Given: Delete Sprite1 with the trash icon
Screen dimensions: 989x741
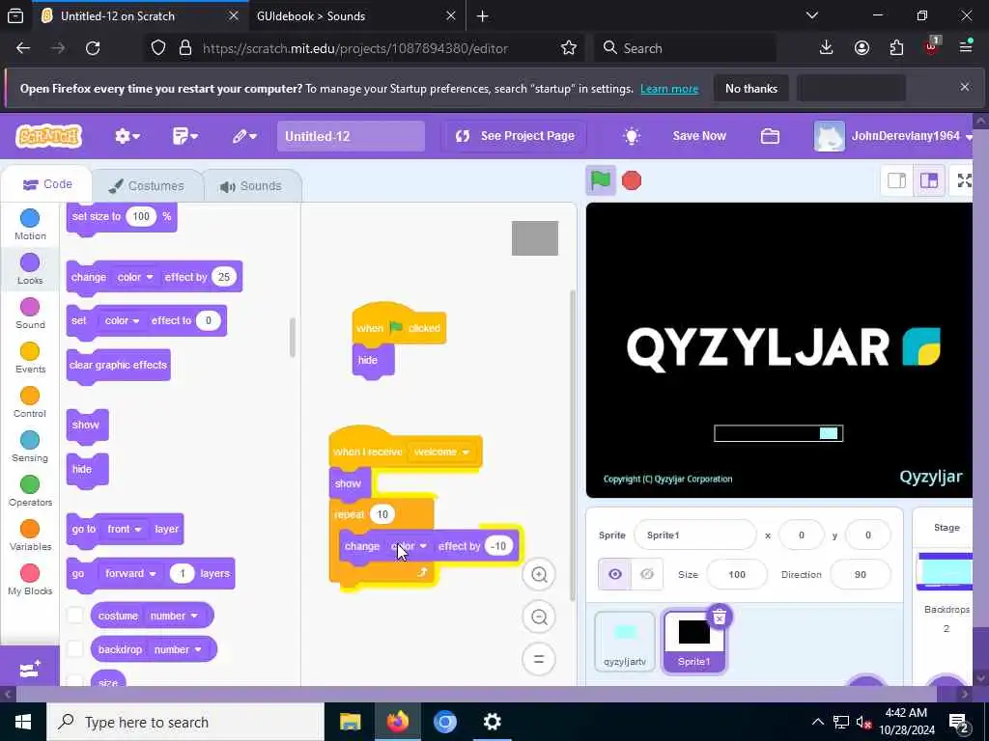Looking at the screenshot, I should point(719,617).
